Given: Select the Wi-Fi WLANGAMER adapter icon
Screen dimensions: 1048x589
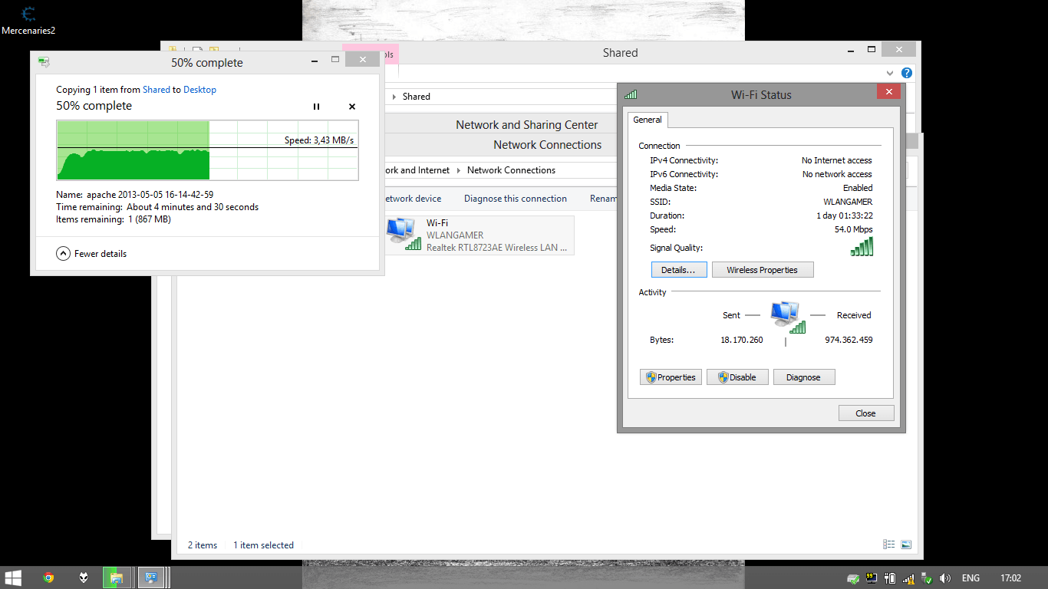Looking at the screenshot, I should click(x=404, y=235).
